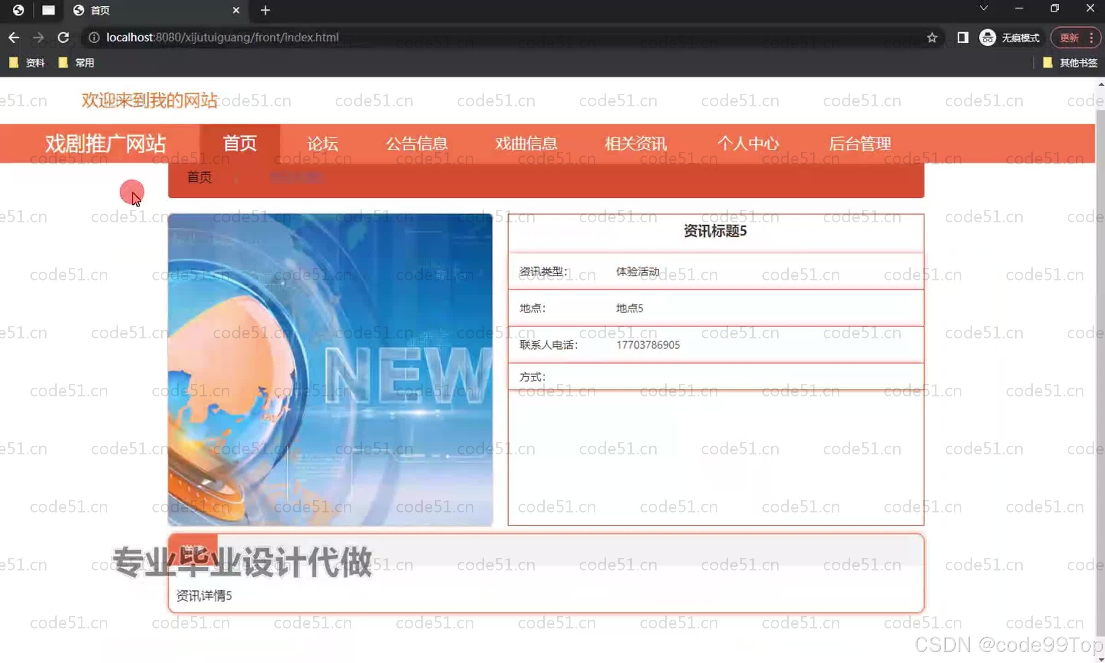Close the 首页 browser tab
Image resolution: width=1105 pixels, height=663 pixels.
pos(236,10)
